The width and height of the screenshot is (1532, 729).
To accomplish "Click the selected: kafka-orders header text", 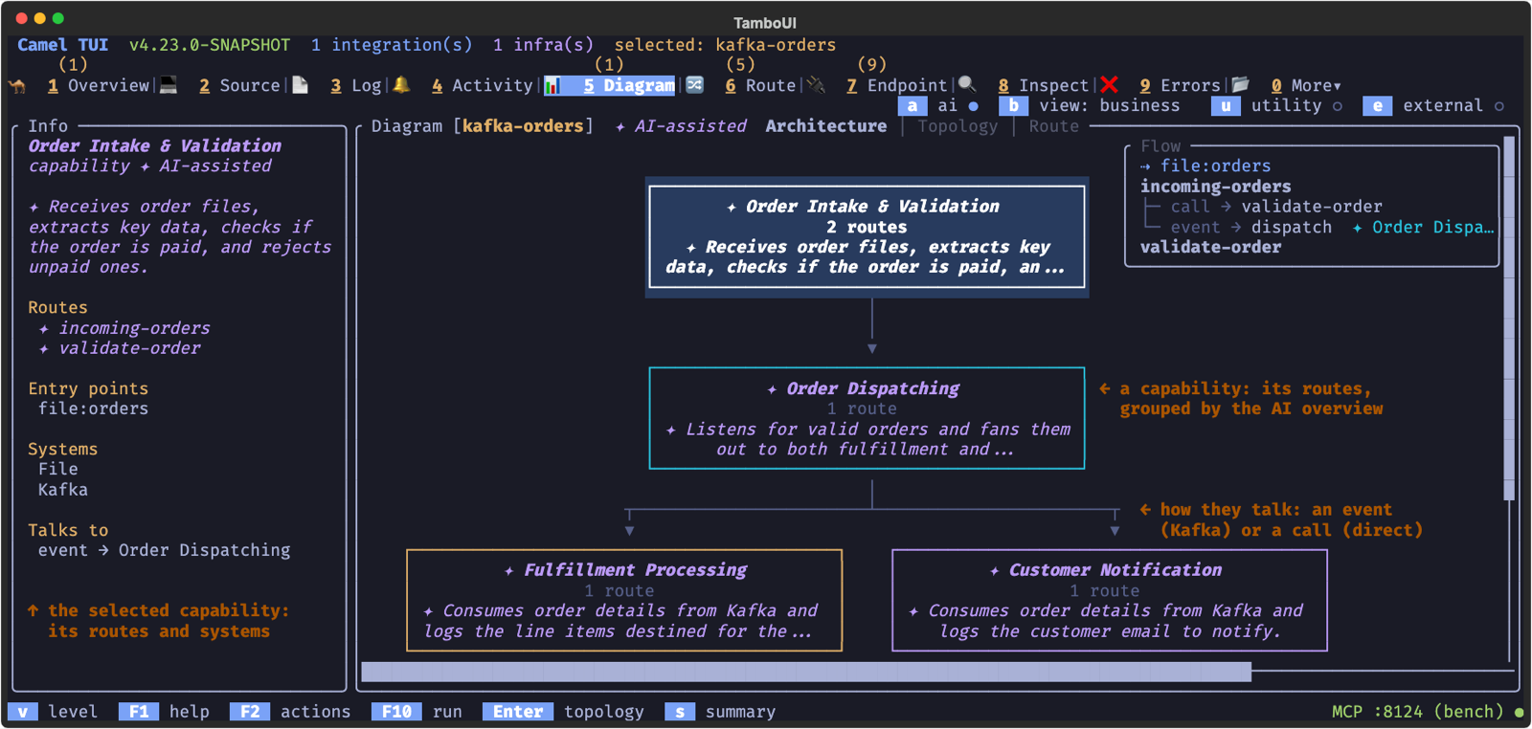I will pyautogui.click(x=725, y=45).
